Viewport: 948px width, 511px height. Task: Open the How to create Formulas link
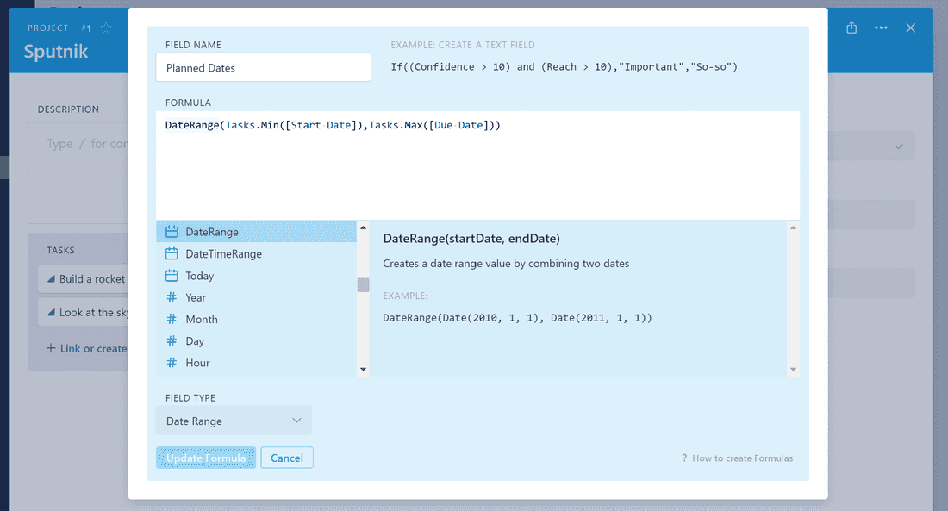pyautogui.click(x=741, y=458)
